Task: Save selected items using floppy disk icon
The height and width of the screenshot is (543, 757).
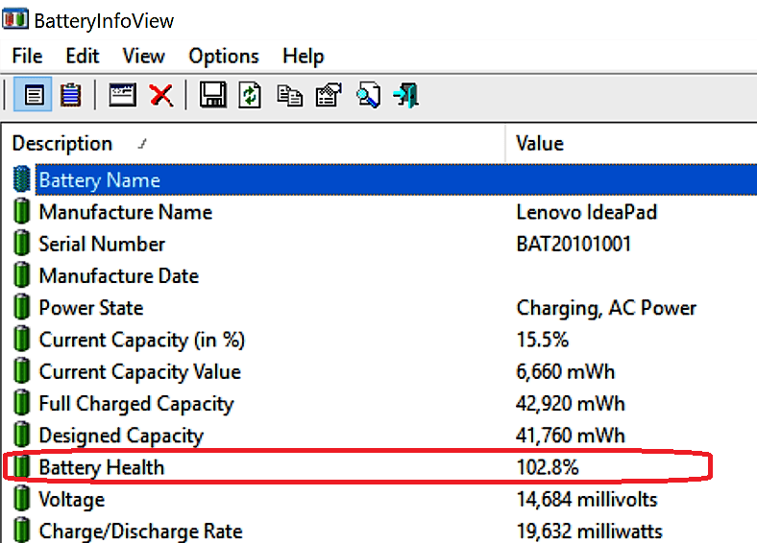Action: pyautogui.click(x=212, y=95)
